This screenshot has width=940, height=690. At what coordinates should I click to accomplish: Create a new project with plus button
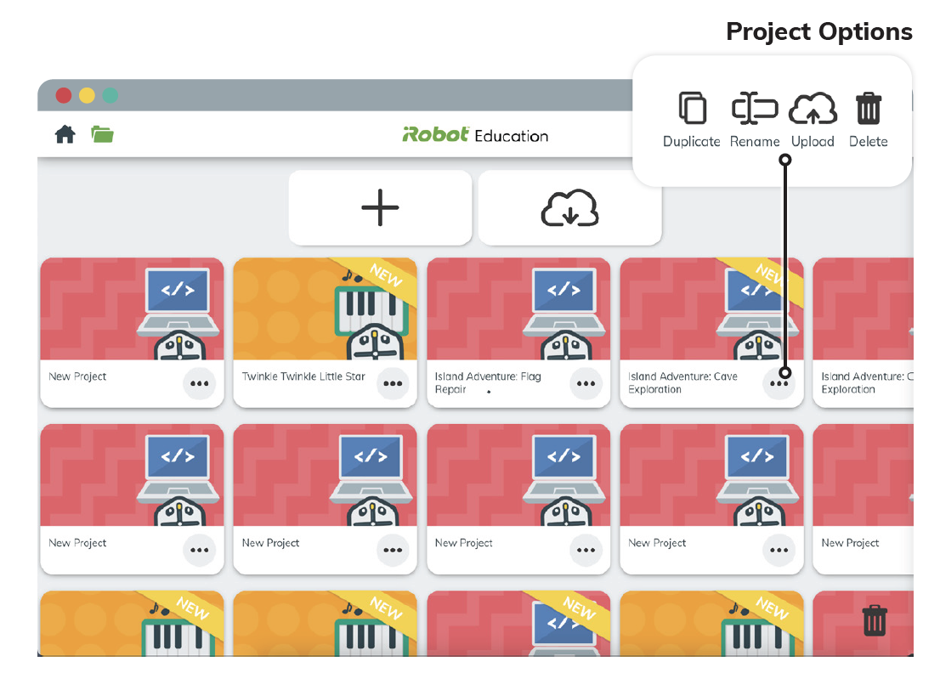[x=380, y=207]
